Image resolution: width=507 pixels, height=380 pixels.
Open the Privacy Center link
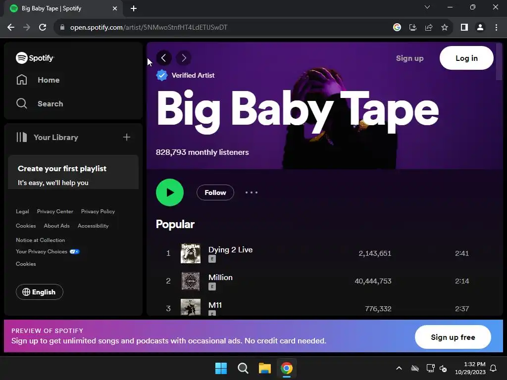coord(55,211)
